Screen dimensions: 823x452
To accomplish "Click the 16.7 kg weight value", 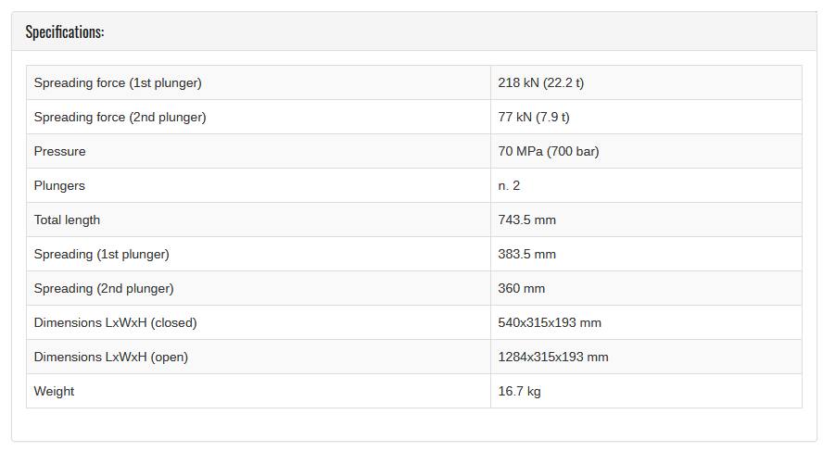I will 519,391.
